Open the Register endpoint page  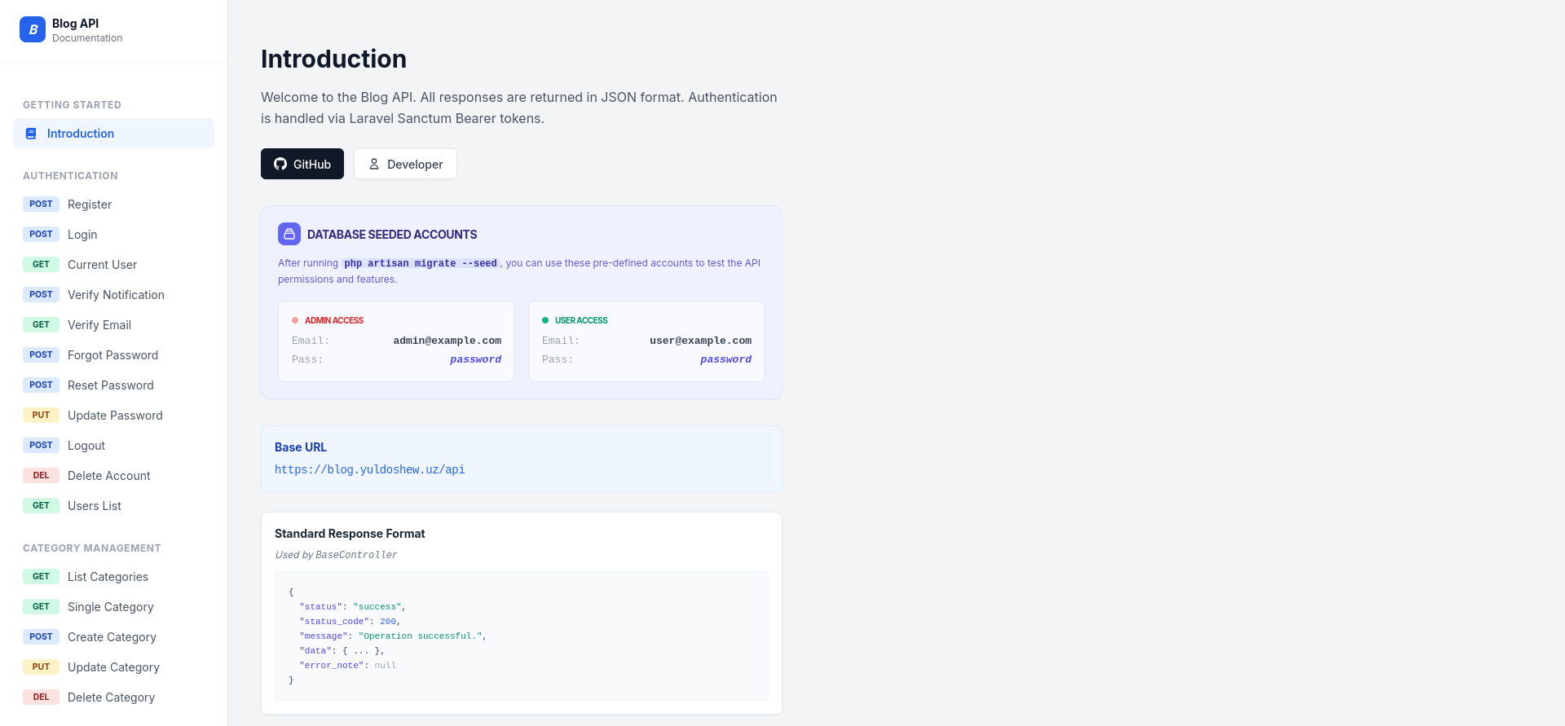tap(90, 205)
